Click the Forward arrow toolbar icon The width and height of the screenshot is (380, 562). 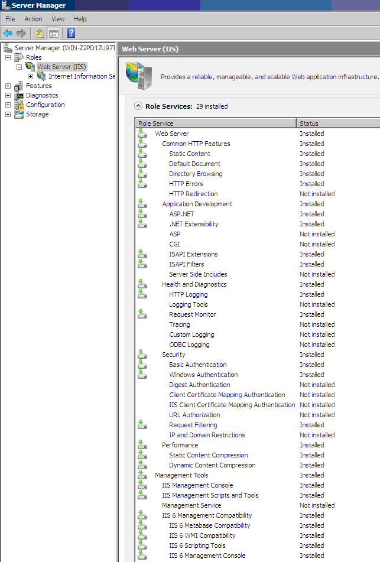point(21,33)
